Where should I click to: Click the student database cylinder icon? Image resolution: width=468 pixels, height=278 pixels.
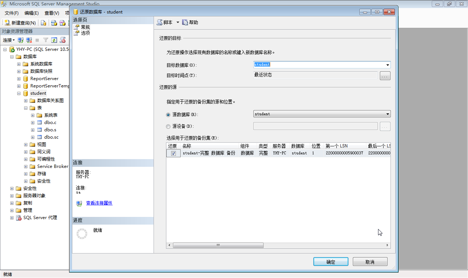[26, 93]
